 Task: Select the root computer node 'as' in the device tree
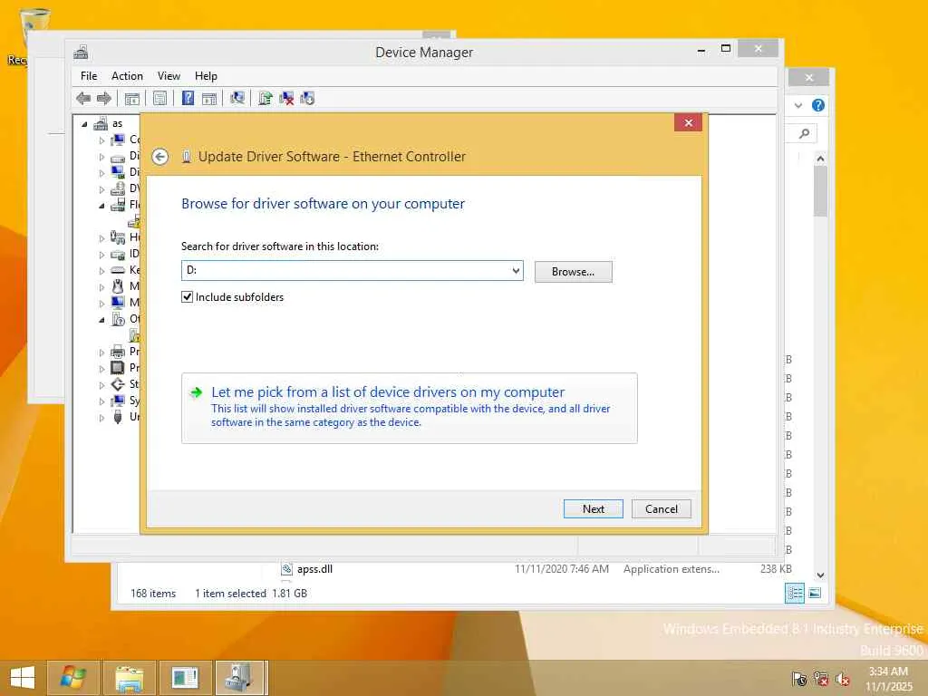[117, 123]
